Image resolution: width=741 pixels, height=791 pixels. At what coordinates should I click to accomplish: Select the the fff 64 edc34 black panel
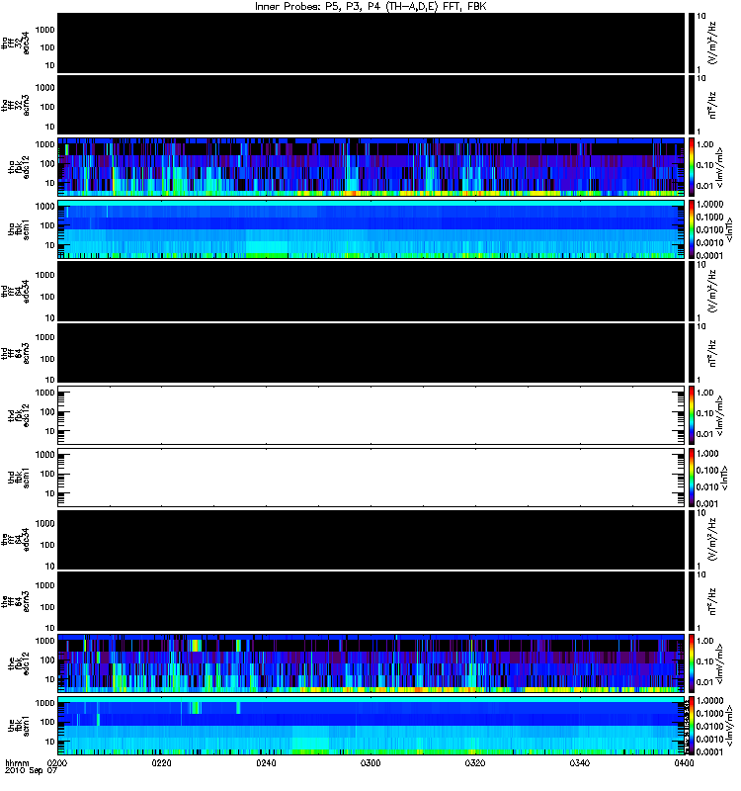[371, 539]
